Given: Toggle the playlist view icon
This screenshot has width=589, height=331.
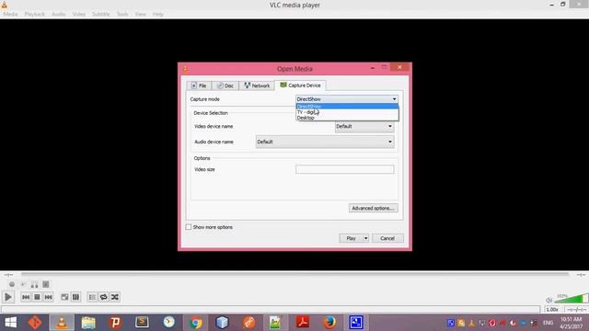Looking at the screenshot, I should point(92,297).
